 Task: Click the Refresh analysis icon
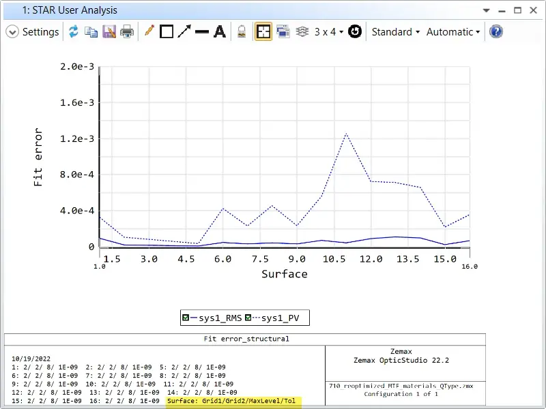(74, 32)
